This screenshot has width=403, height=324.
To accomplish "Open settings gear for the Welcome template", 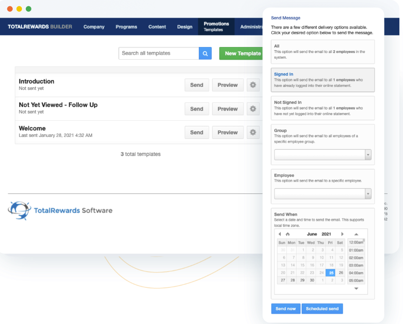I will point(253,132).
